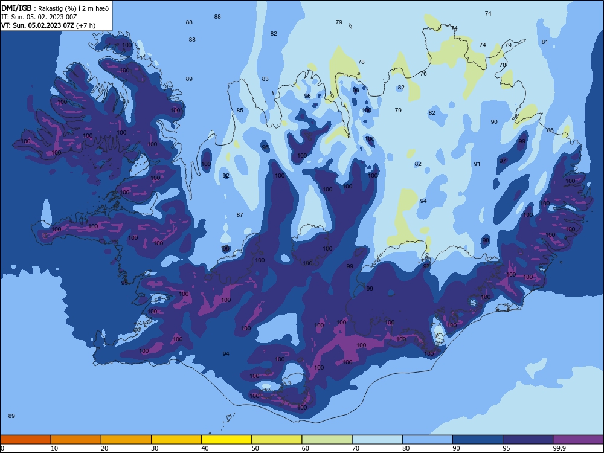Click the initial time line 'IT: Sun. 05. 02. 2023 00Z'
604x453 pixels.
[39, 17]
